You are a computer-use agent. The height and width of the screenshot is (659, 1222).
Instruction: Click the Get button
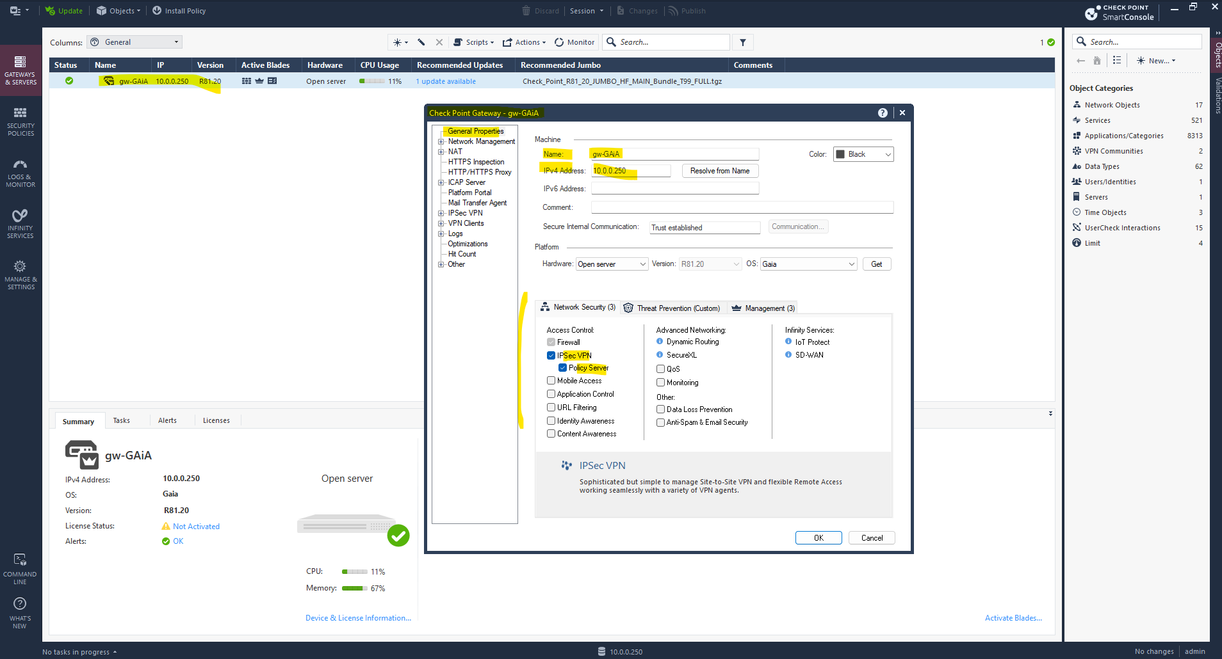877,264
